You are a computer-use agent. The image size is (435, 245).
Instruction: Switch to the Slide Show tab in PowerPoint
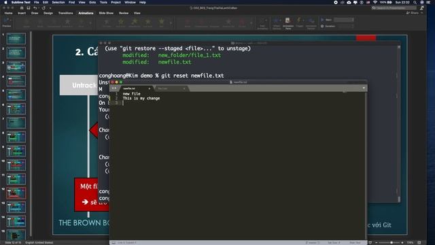point(106,13)
